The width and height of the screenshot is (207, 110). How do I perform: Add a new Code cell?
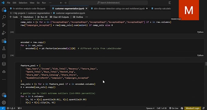(x=14, y=17)
